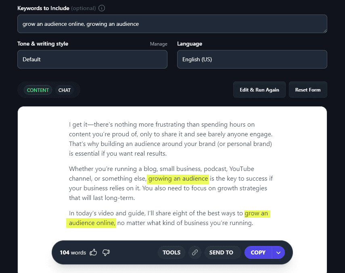345x273 pixels.
Task: Click the 104 words counter
Action: [x=73, y=252]
